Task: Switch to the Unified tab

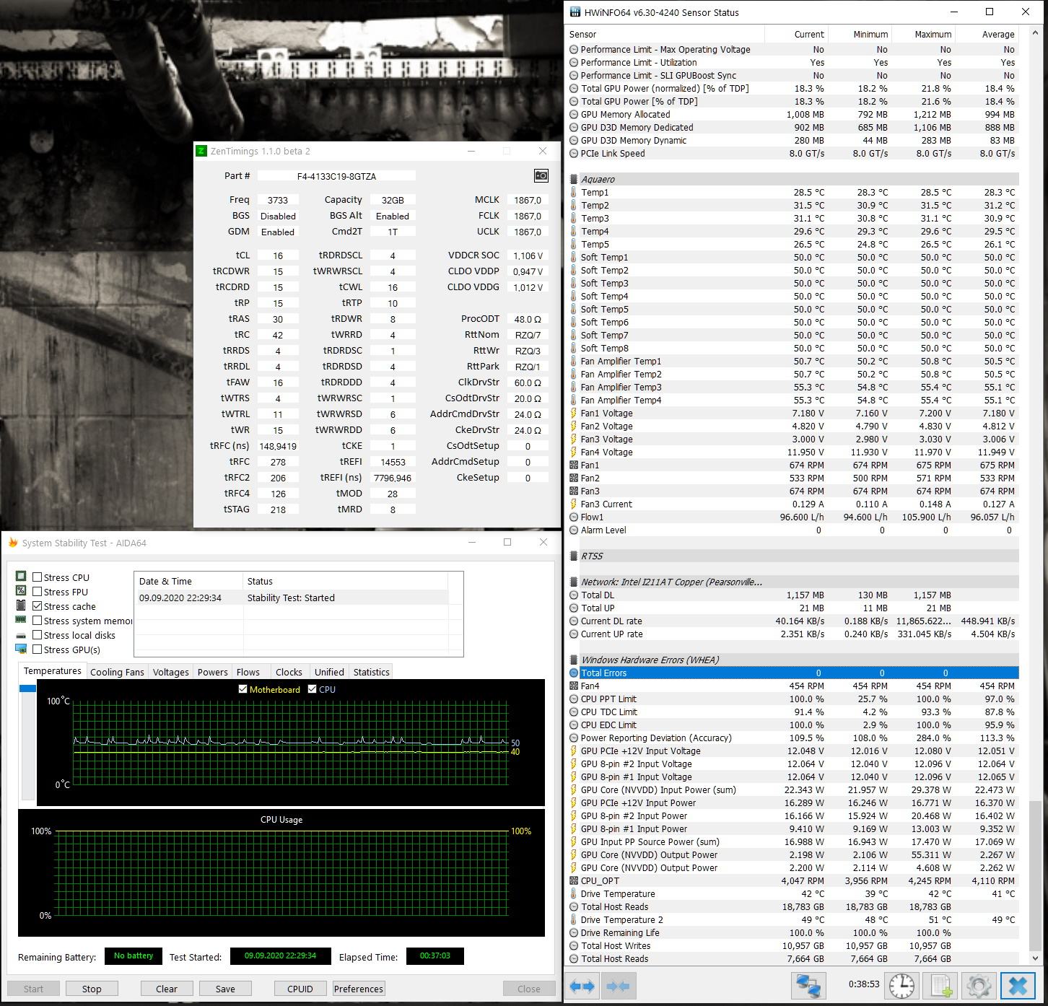Action: pyautogui.click(x=329, y=672)
